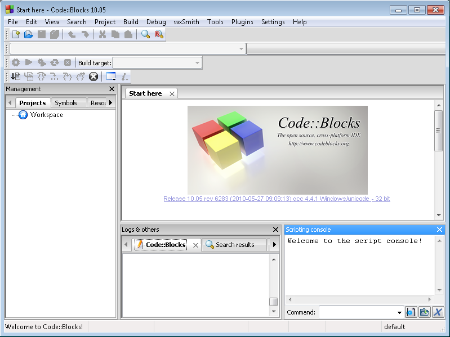Open the Command history dropdown arrow
Screen dimensions: 450x337
tap(399, 312)
